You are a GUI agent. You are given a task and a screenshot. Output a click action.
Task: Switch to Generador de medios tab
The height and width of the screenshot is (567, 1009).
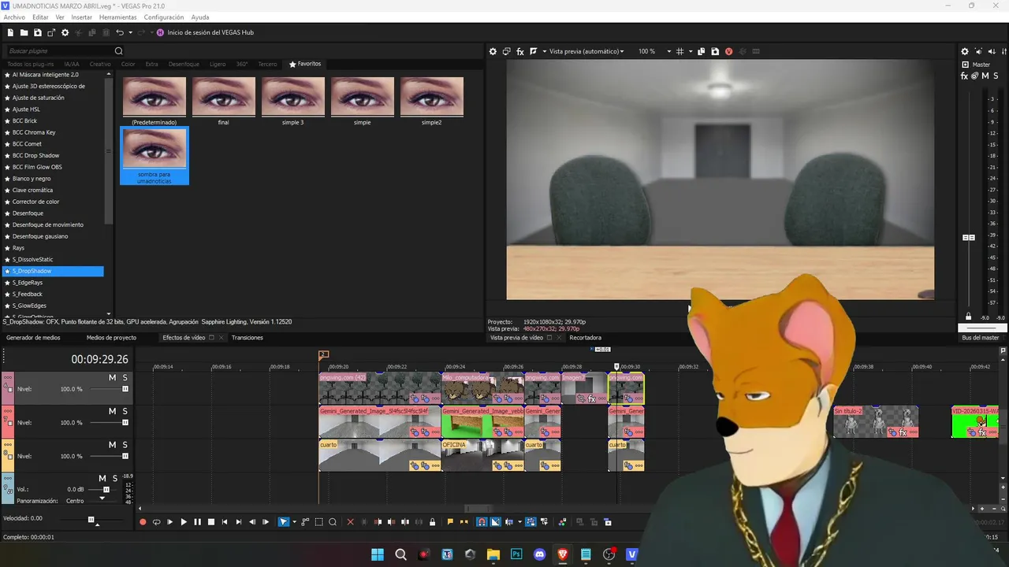[x=33, y=338]
